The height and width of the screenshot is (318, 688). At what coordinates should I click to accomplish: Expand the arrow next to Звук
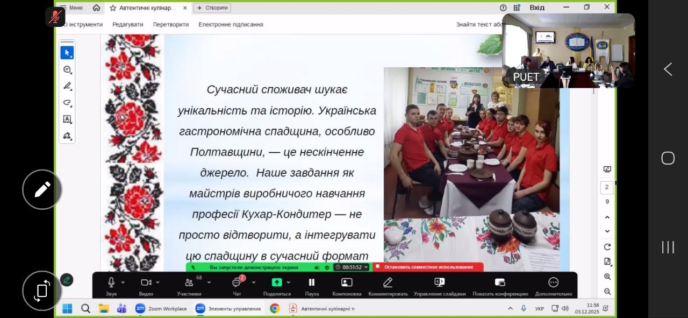123,282
